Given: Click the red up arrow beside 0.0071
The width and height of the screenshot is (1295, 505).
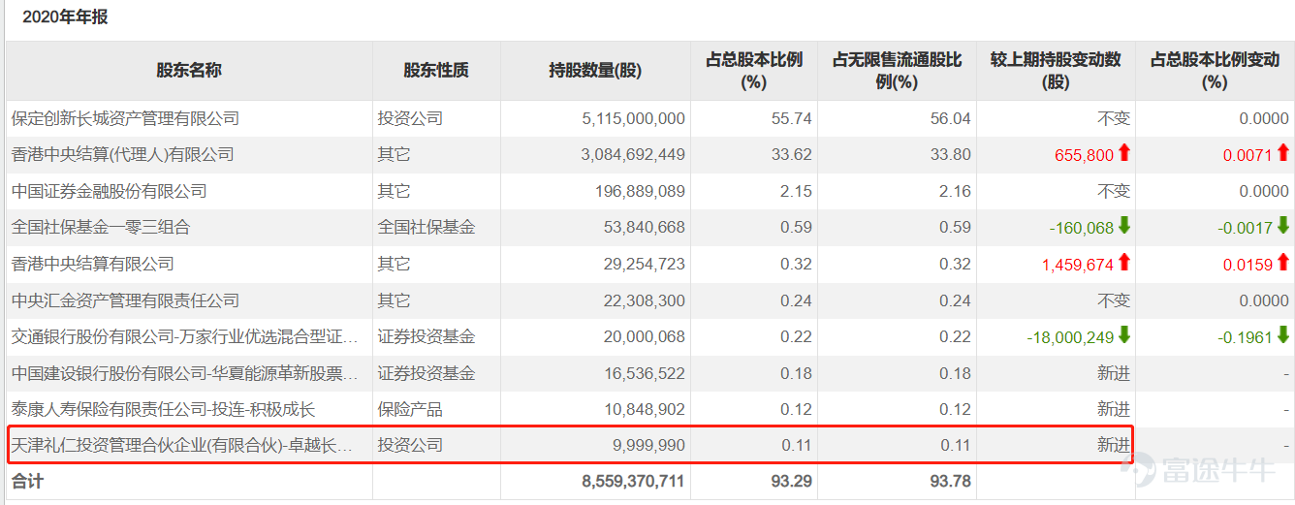Looking at the screenshot, I should pos(1283,153).
